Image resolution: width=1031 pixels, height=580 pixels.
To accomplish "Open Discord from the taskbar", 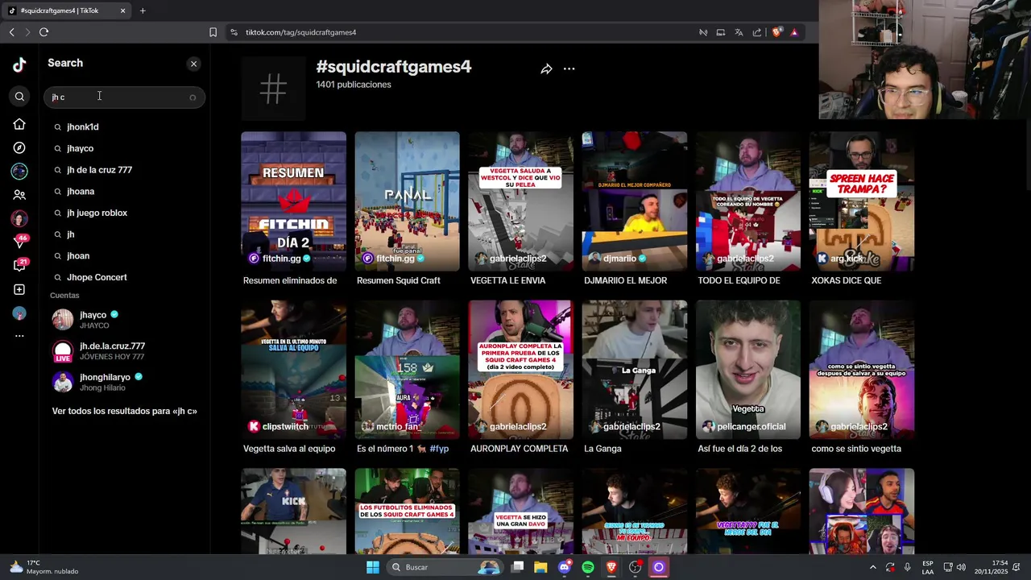I will [565, 567].
